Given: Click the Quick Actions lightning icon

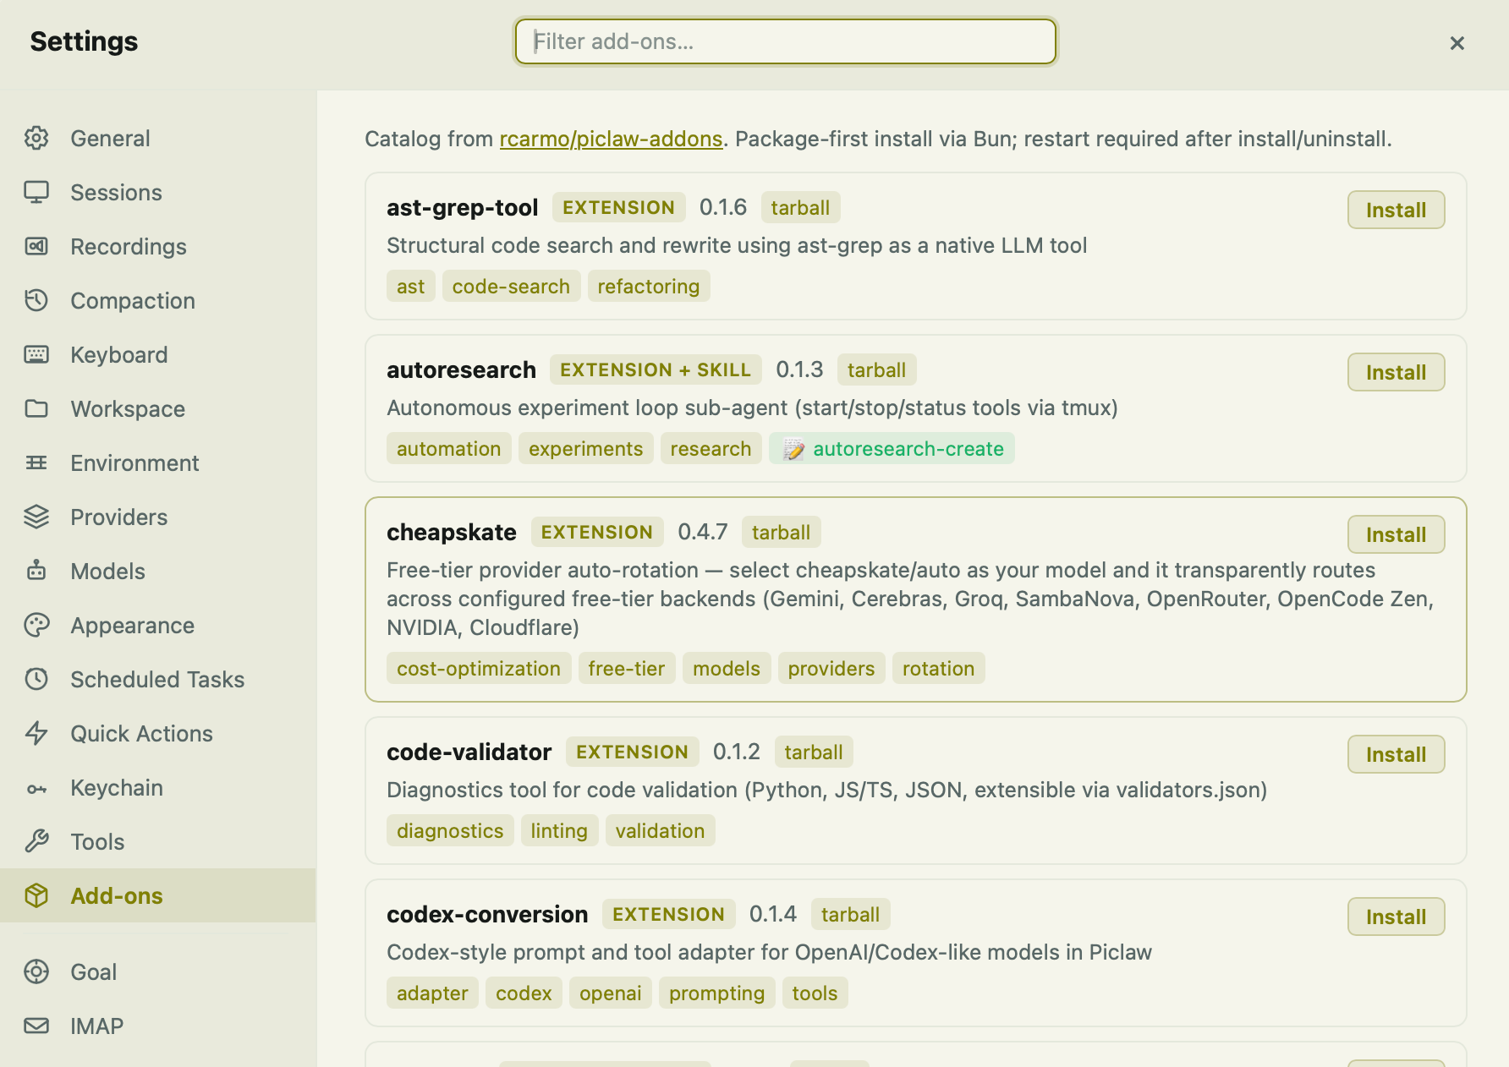Looking at the screenshot, I should [36, 733].
